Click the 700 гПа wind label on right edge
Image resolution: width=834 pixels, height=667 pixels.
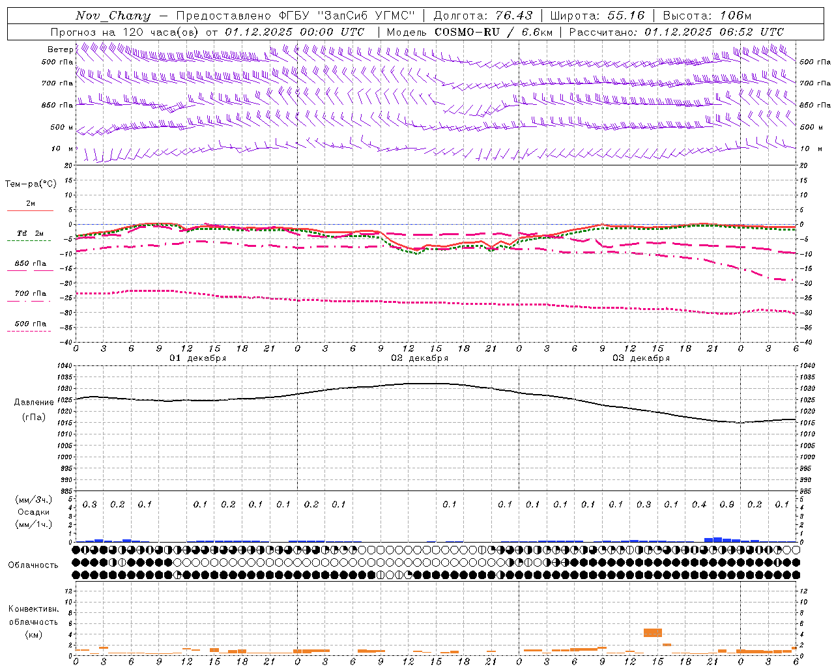coord(815,83)
